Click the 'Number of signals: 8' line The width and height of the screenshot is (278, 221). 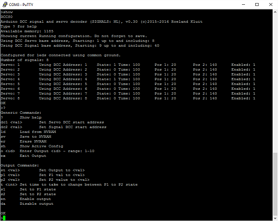coord(25,60)
